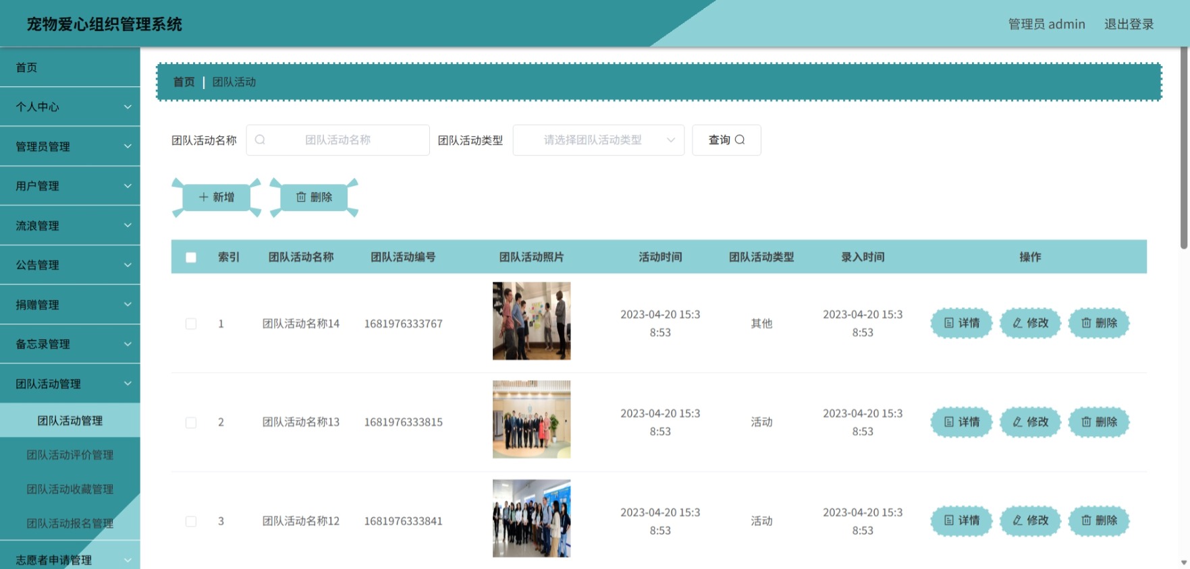Click the search icon inside the 团队活动名称 field
The image size is (1190, 569).
pyautogui.click(x=260, y=140)
